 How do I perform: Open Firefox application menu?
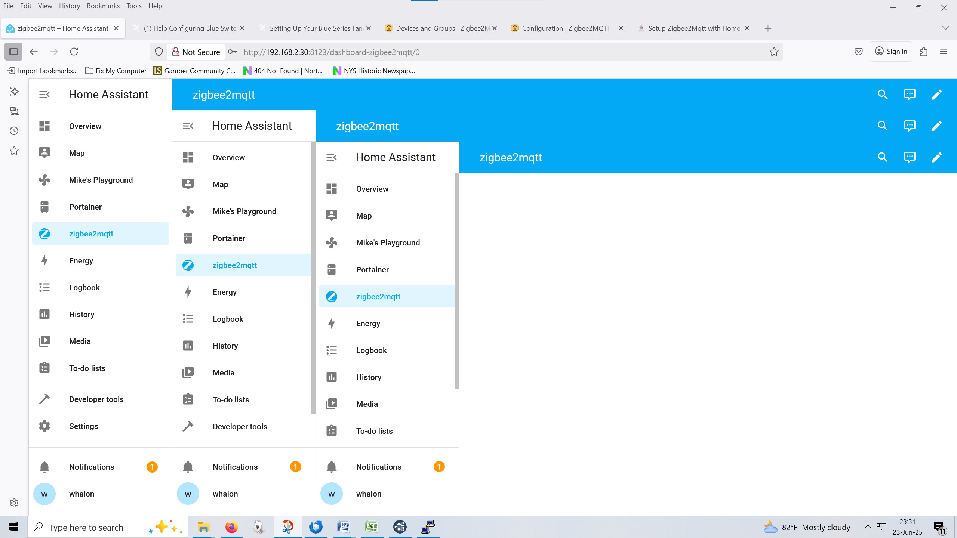pyautogui.click(x=944, y=52)
